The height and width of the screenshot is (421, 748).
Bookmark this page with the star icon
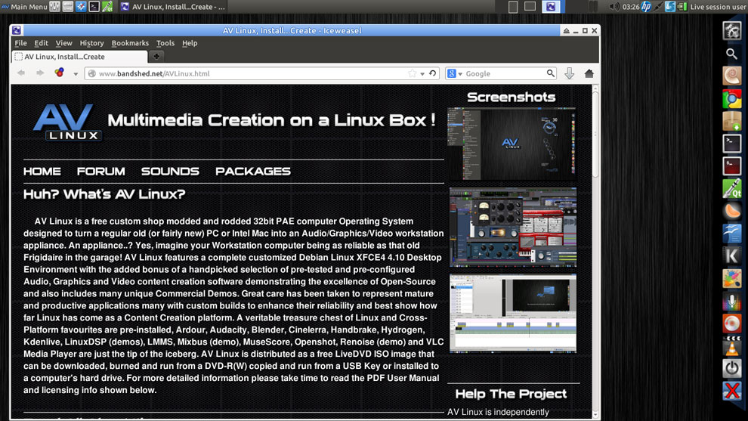(x=413, y=73)
